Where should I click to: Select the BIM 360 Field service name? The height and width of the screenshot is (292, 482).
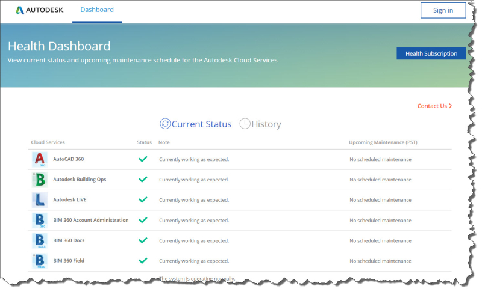click(x=69, y=260)
